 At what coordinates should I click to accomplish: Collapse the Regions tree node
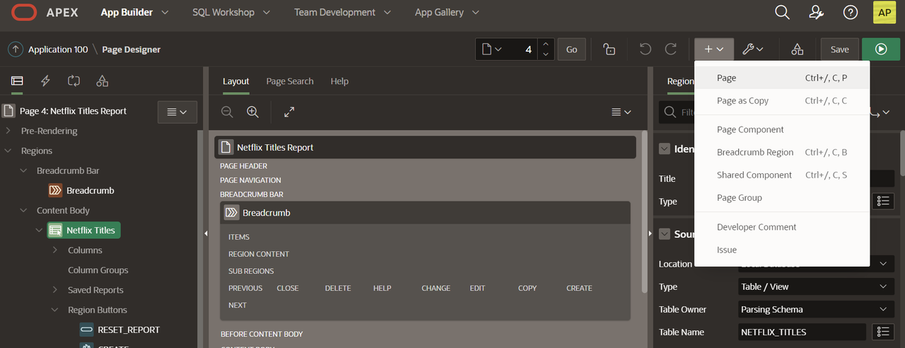8,151
